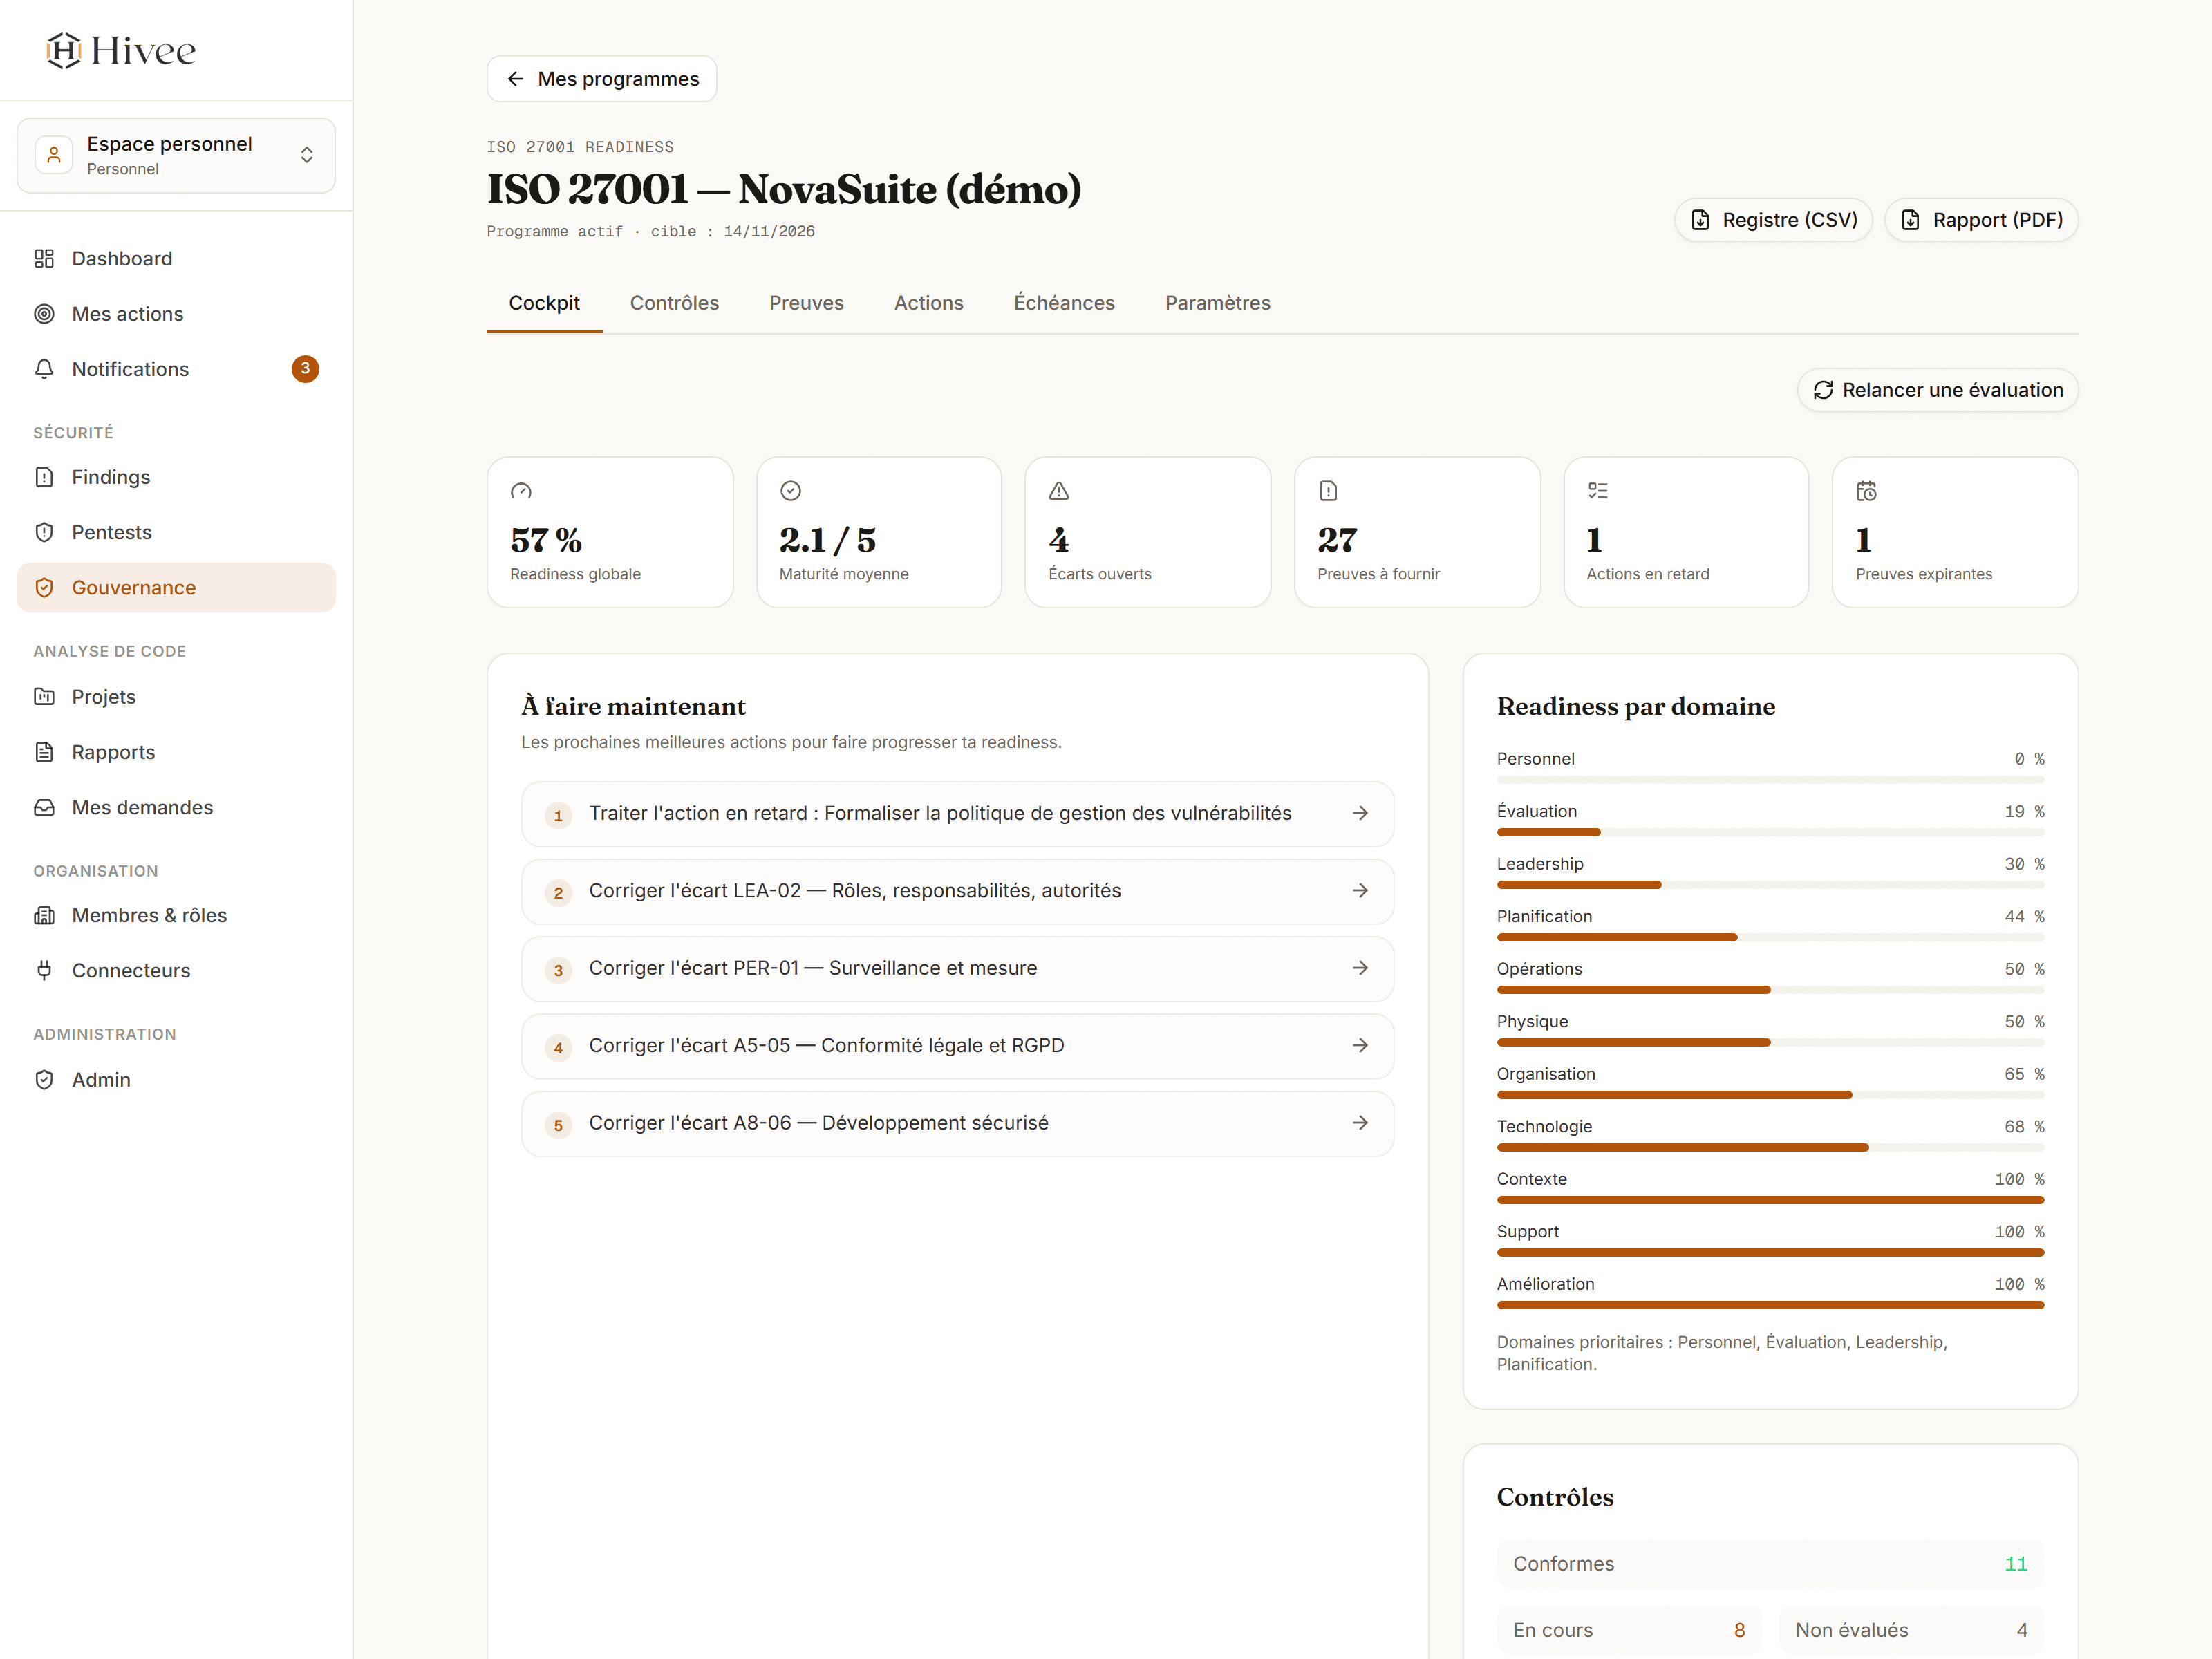Open the Contrôles tab
The height and width of the screenshot is (1659, 2212).
click(674, 303)
